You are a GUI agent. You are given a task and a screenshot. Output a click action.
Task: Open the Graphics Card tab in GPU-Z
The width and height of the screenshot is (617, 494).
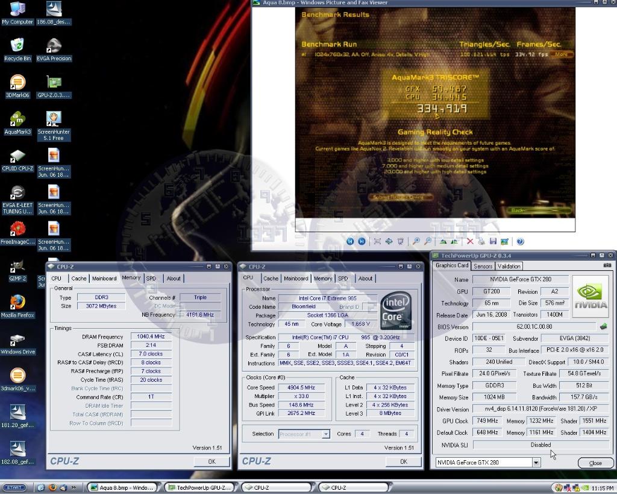(452, 265)
